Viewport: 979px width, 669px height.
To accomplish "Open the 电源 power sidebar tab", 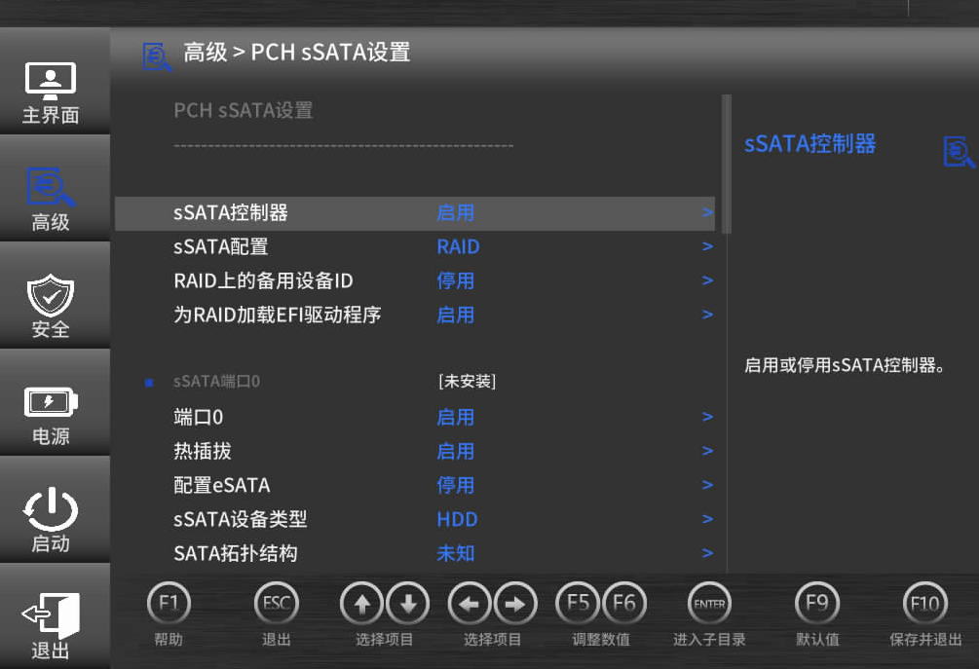I will tap(51, 414).
